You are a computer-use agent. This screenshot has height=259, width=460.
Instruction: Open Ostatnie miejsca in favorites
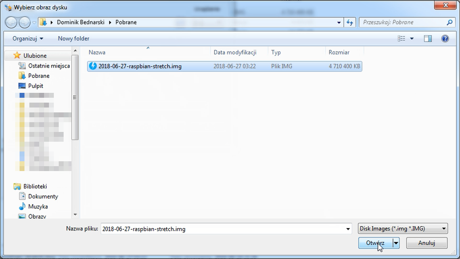[x=48, y=66]
